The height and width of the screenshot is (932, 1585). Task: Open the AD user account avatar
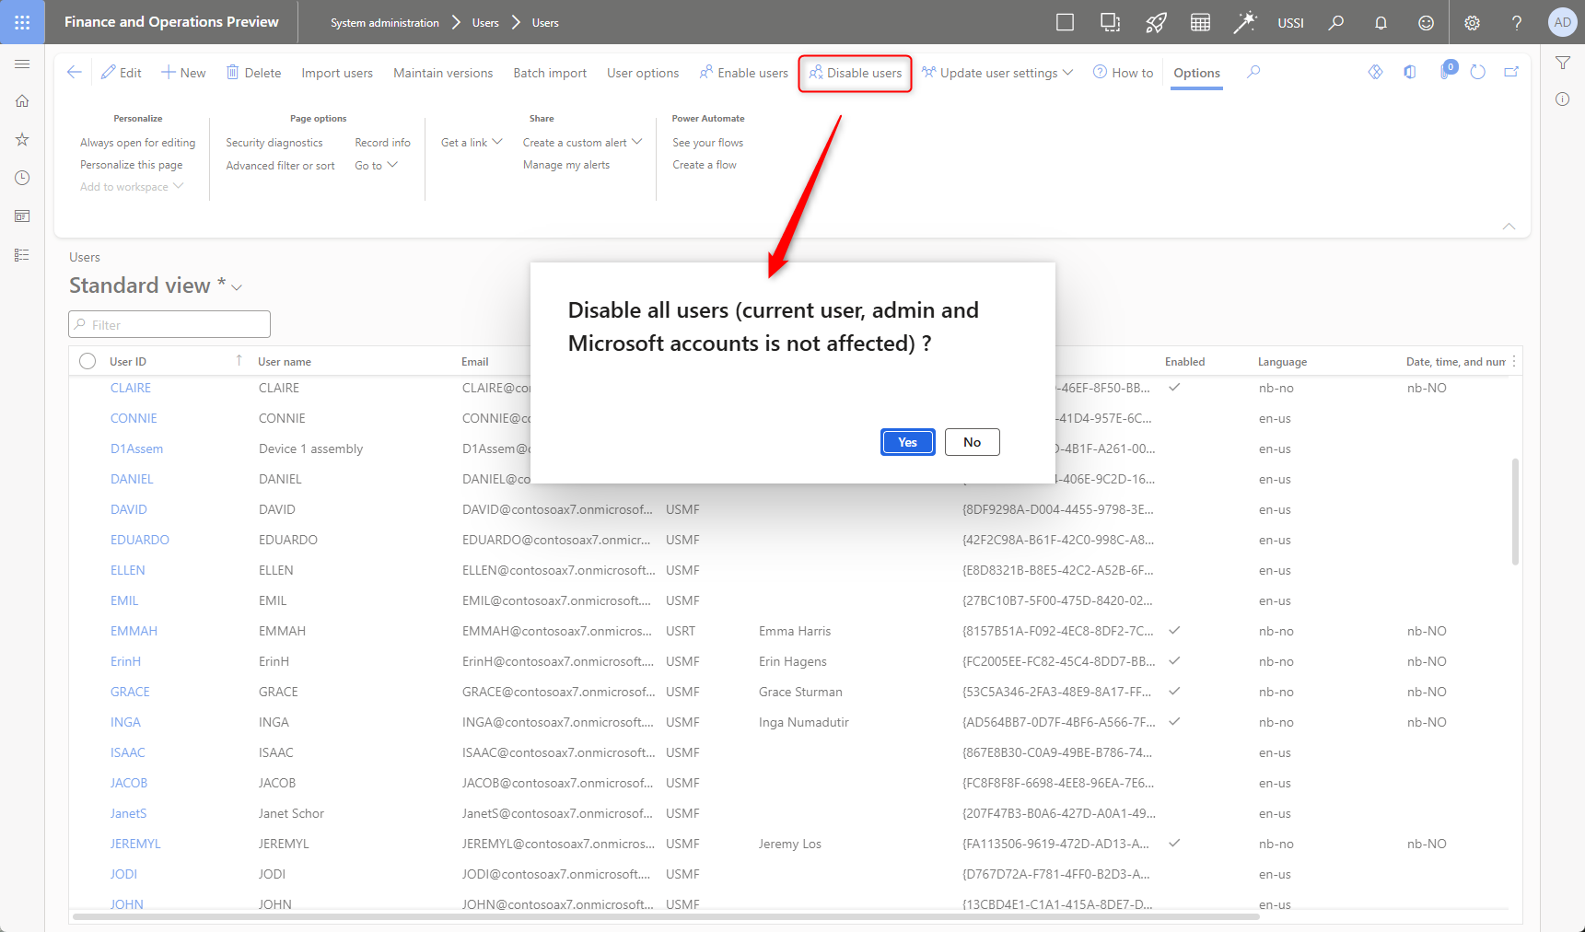click(1563, 22)
